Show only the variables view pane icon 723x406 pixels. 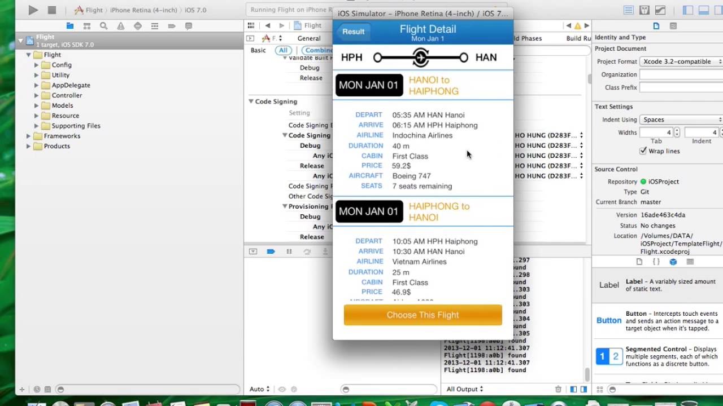tap(573, 389)
